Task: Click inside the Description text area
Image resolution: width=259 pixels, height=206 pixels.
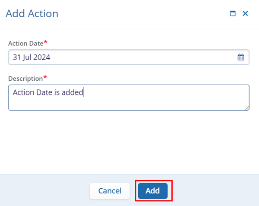Action: click(x=129, y=101)
